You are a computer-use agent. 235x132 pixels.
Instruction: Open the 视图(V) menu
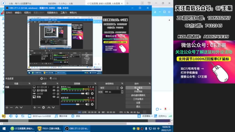coord(27,13)
